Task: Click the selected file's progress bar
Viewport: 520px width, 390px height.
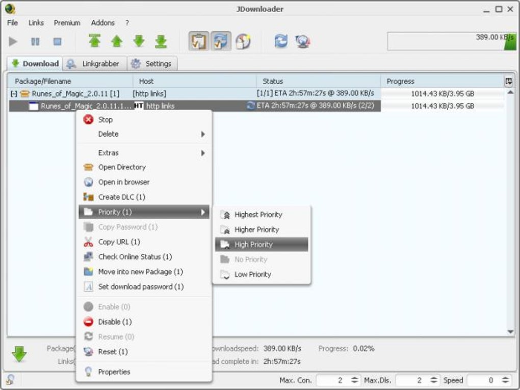Action: [x=443, y=106]
